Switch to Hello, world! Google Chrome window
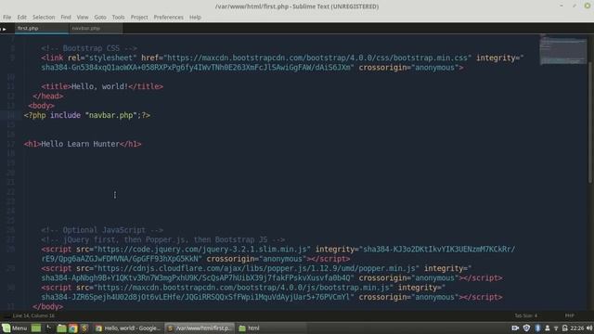The width and height of the screenshot is (594, 334). point(128,328)
